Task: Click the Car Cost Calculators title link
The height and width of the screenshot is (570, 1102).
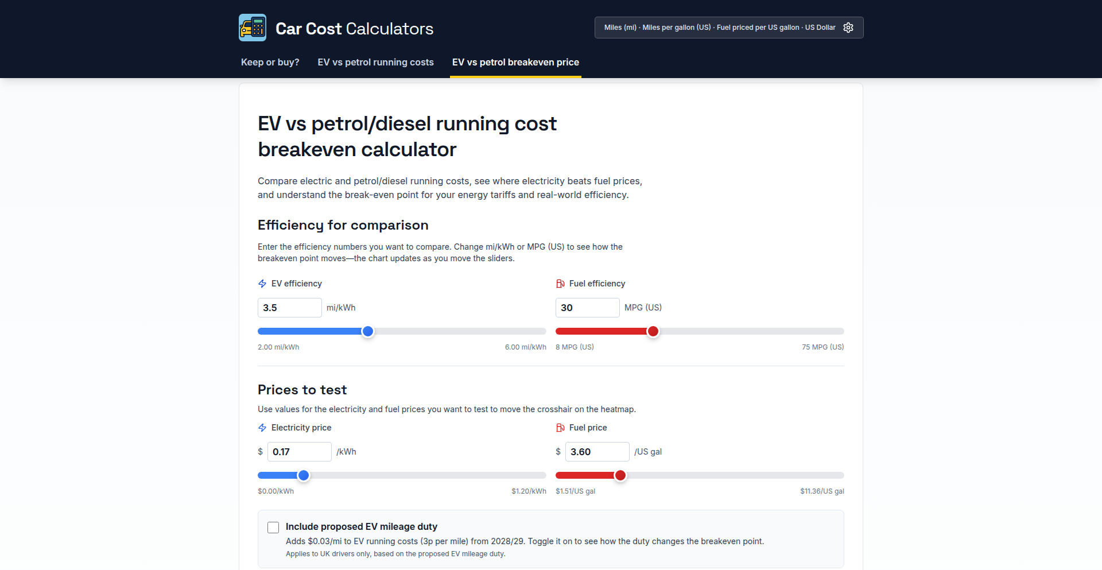Action: click(x=354, y=29)
